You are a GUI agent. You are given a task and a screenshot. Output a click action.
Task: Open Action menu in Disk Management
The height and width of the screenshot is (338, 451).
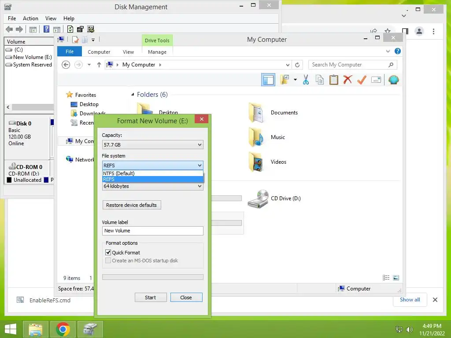pos(30,18)
